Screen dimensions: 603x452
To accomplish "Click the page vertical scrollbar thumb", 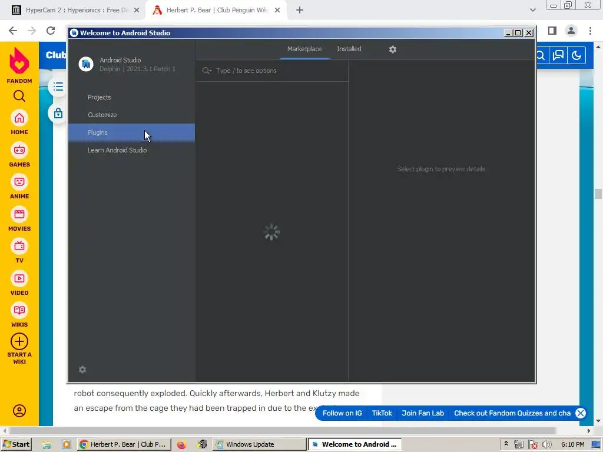I will 598,193.
